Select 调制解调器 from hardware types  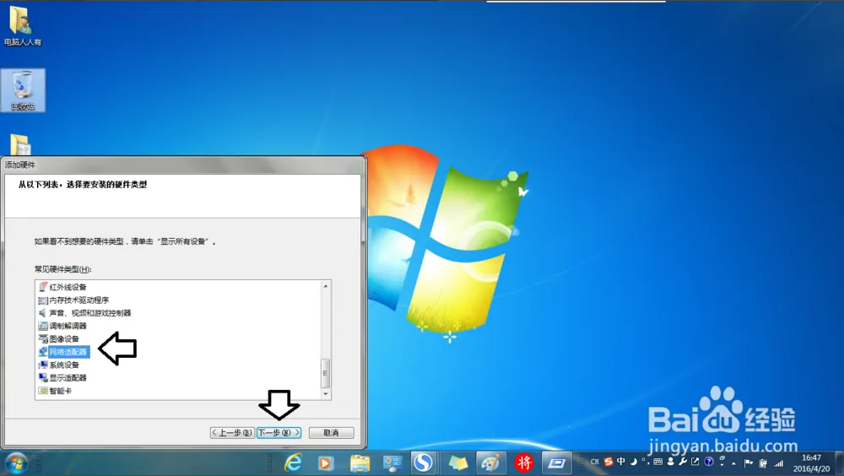[x=68, y=326]
